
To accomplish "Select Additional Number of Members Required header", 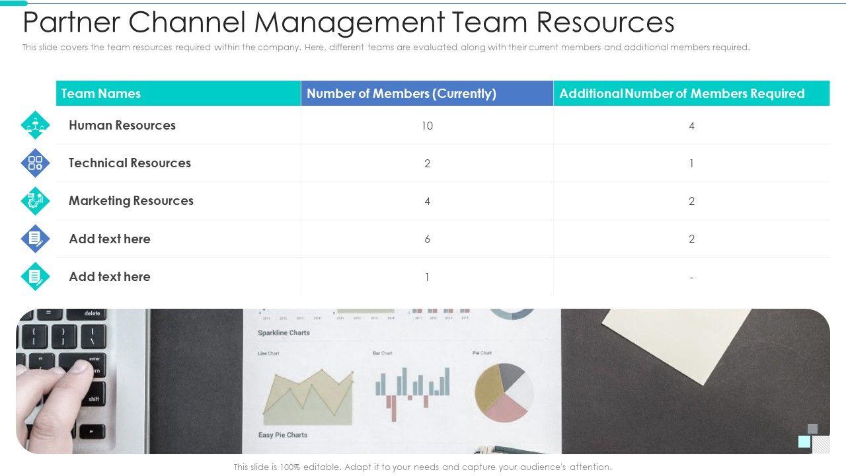I will click(681, 93).
